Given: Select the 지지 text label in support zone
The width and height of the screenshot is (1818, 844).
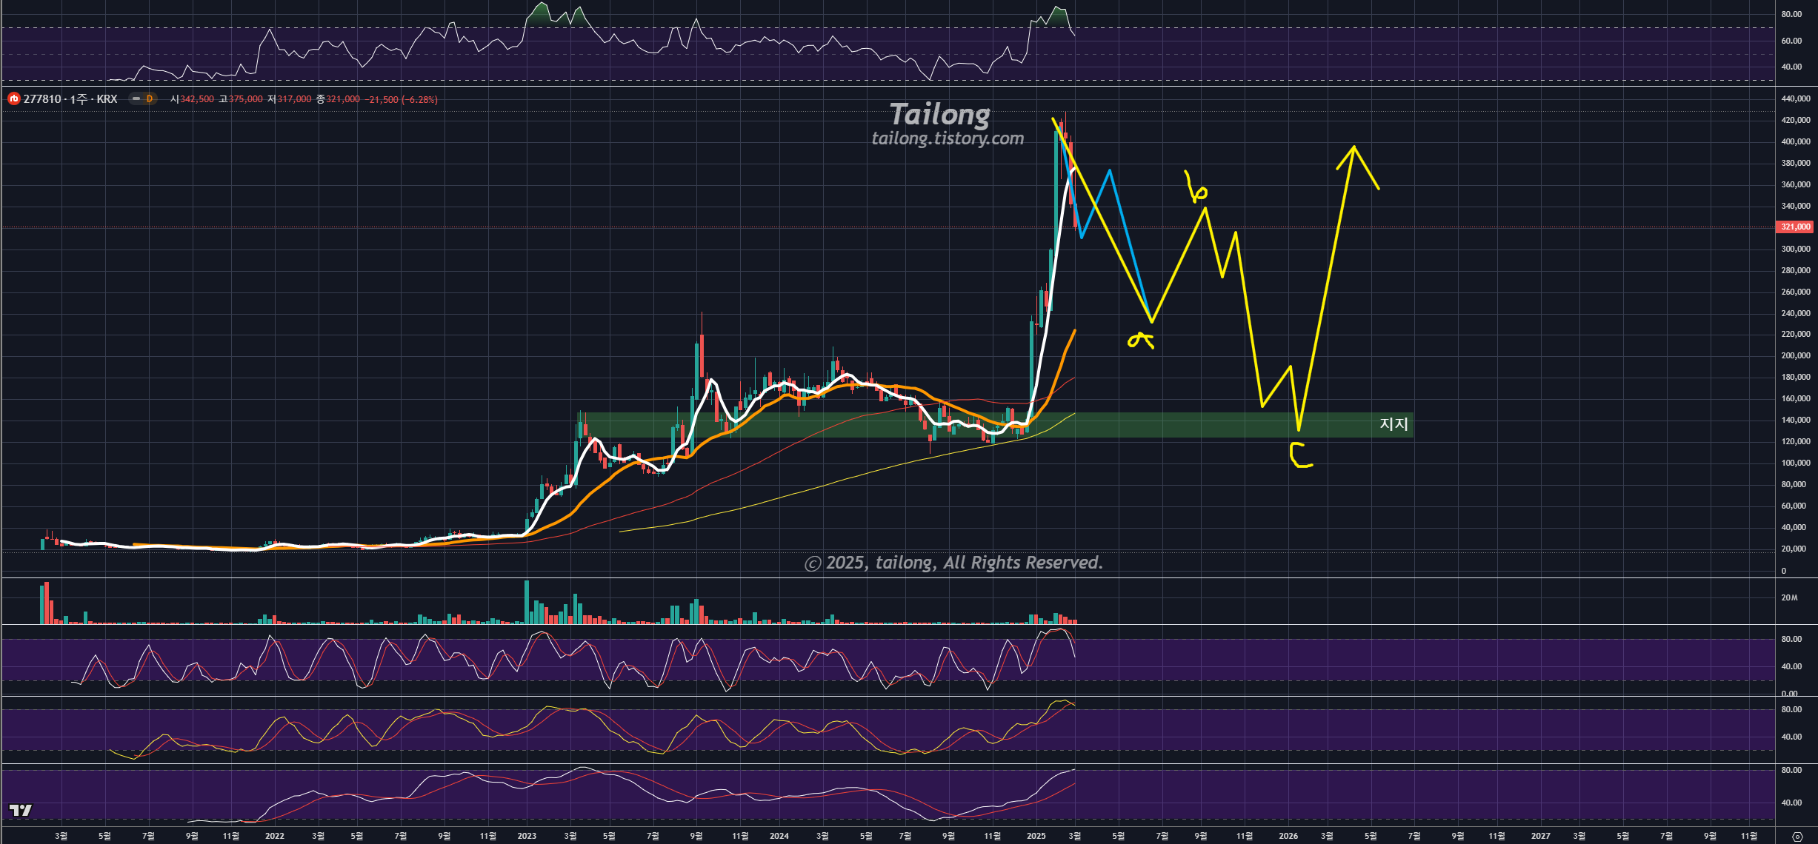Looking at the screenshot, I should pyautogui.click(x=1394, y=423).
